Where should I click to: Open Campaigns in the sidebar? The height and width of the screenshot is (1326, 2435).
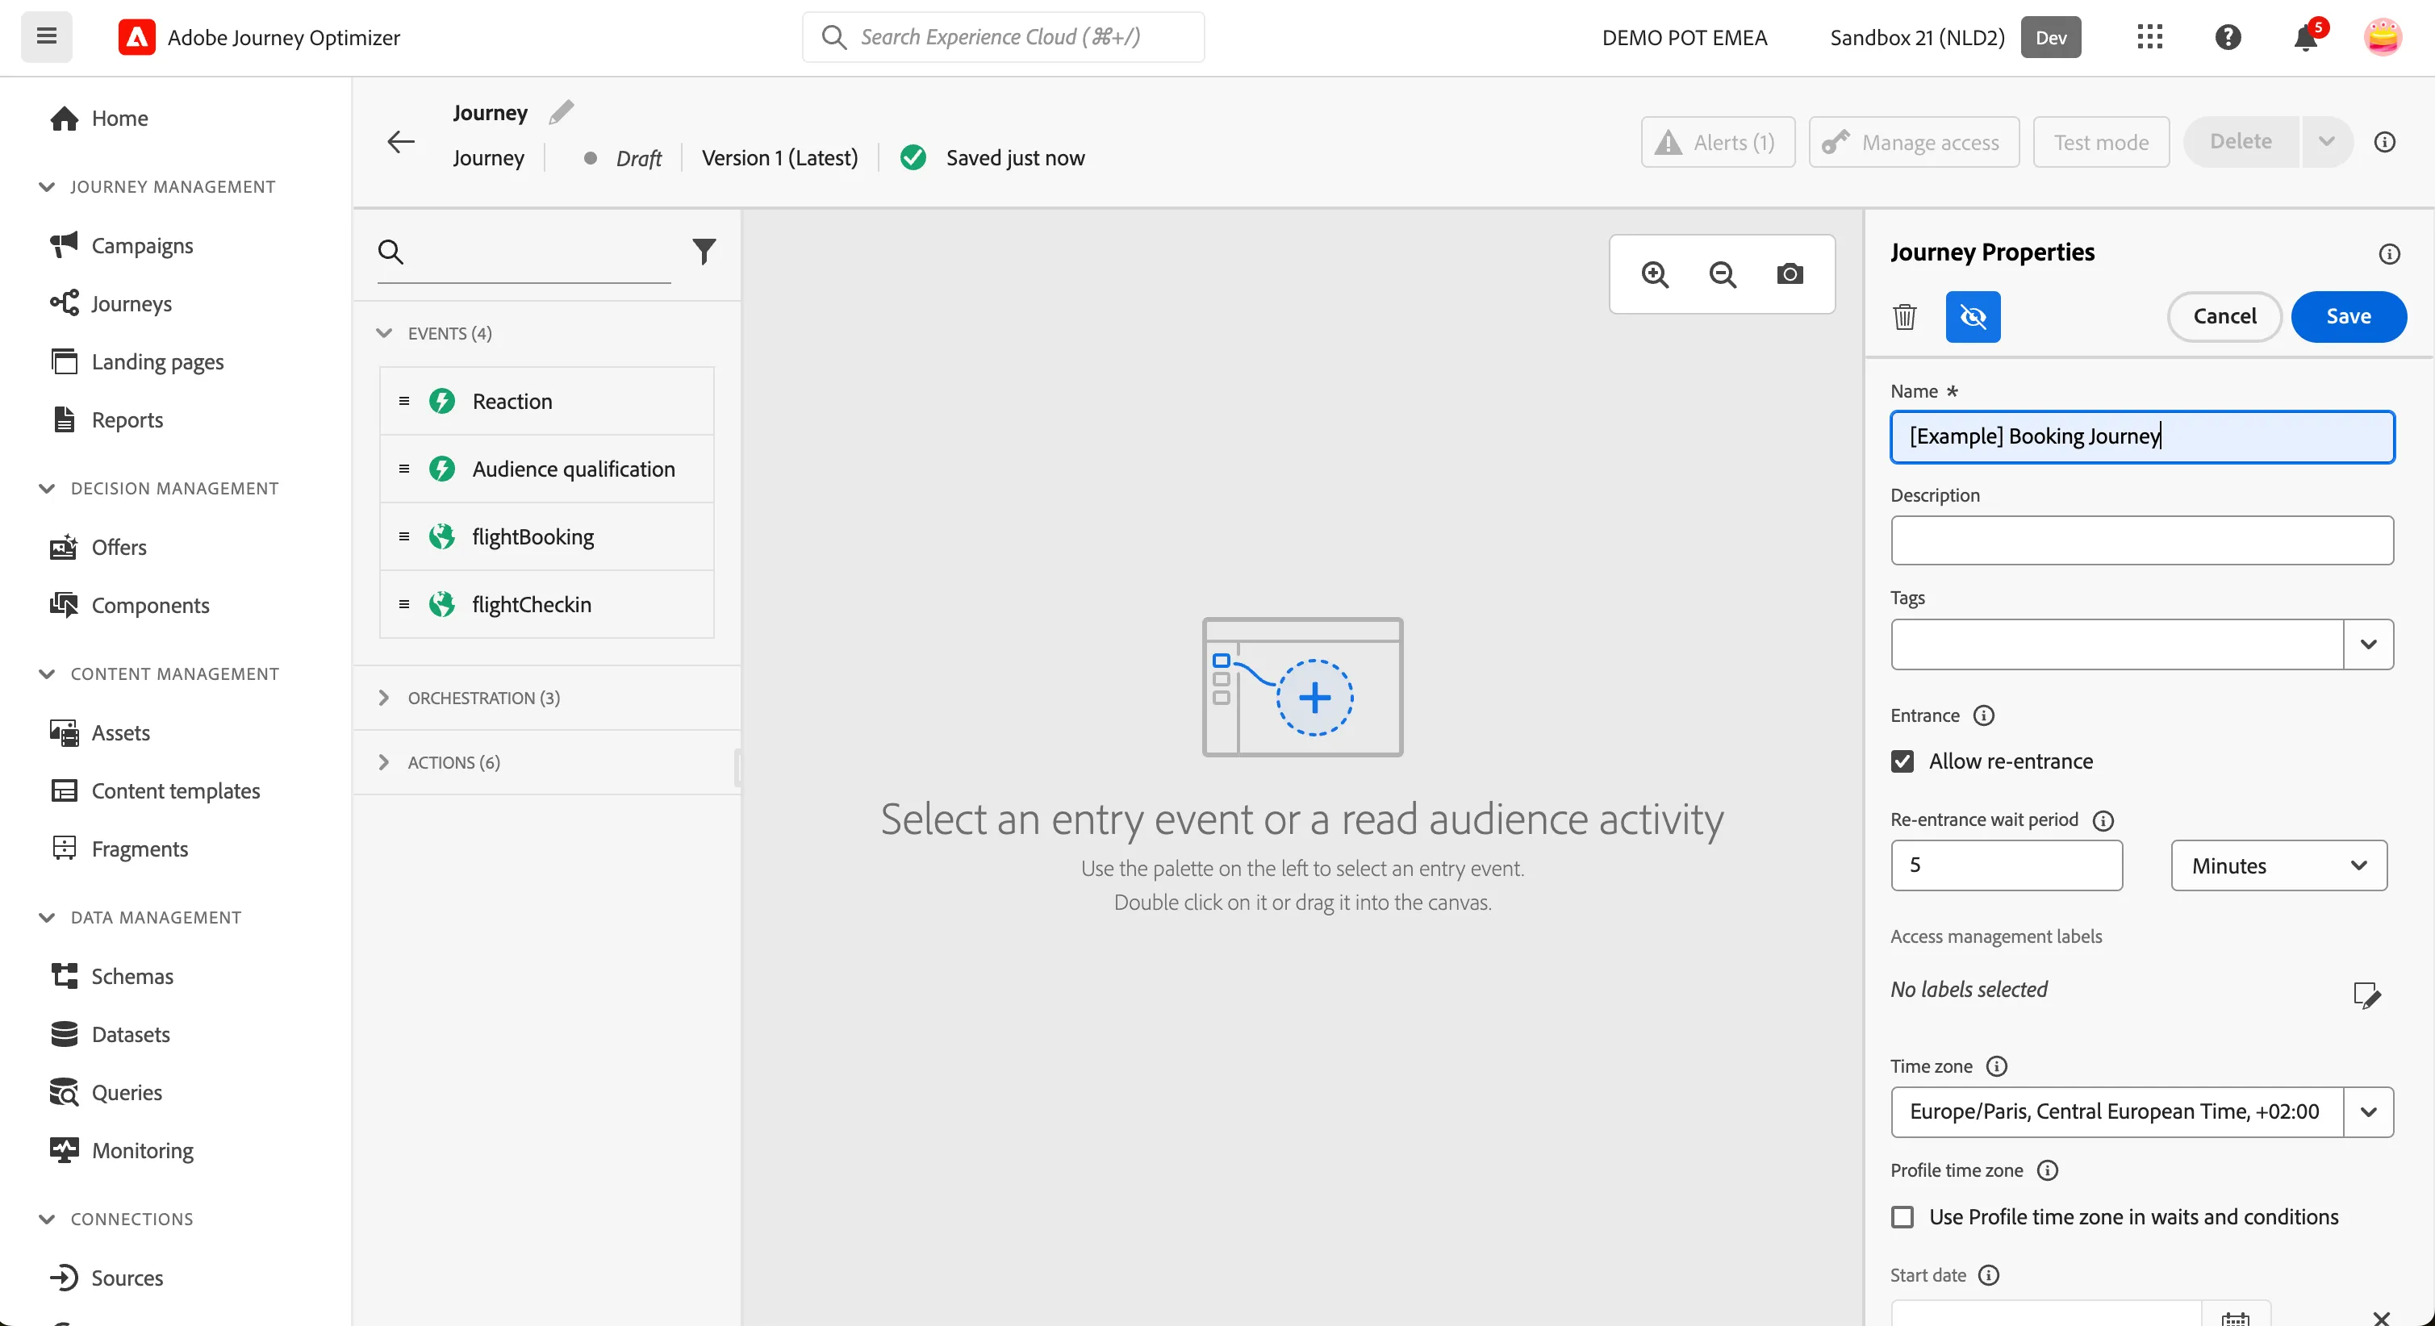(x=142, y=244)
